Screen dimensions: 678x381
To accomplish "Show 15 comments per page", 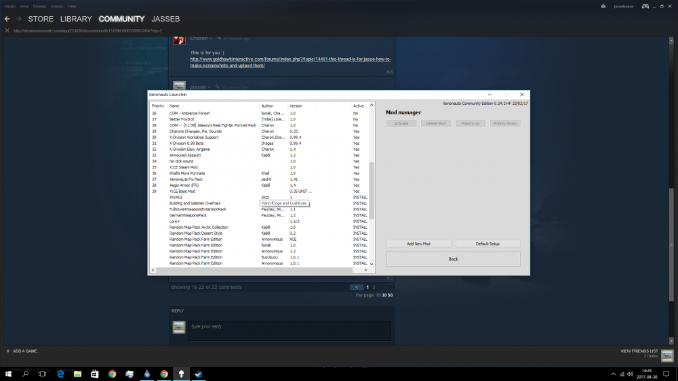I will [378, 296].
